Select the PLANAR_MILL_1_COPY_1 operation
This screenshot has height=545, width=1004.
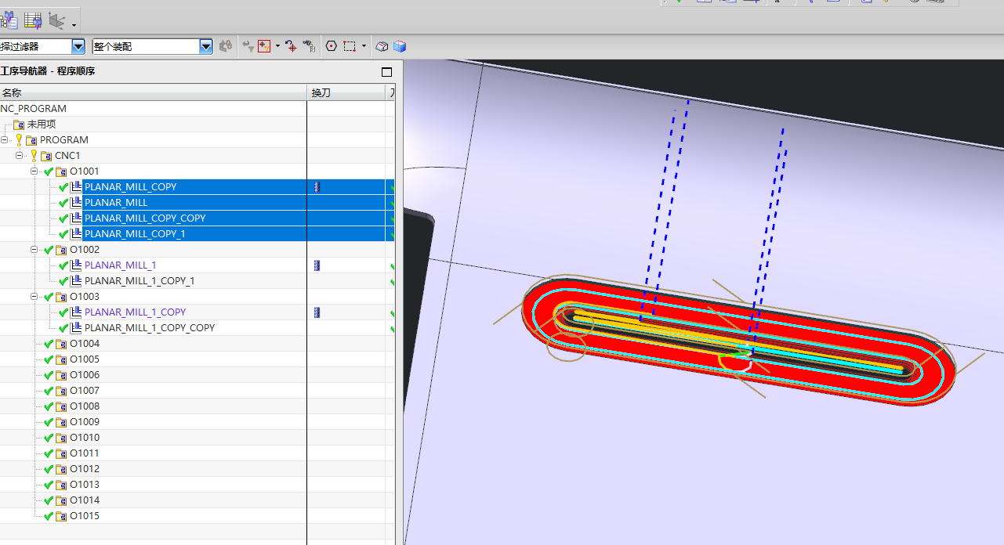(x=140, y=281)
